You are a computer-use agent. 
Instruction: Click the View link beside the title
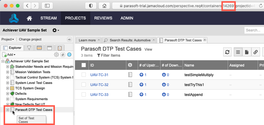point(148,49)
